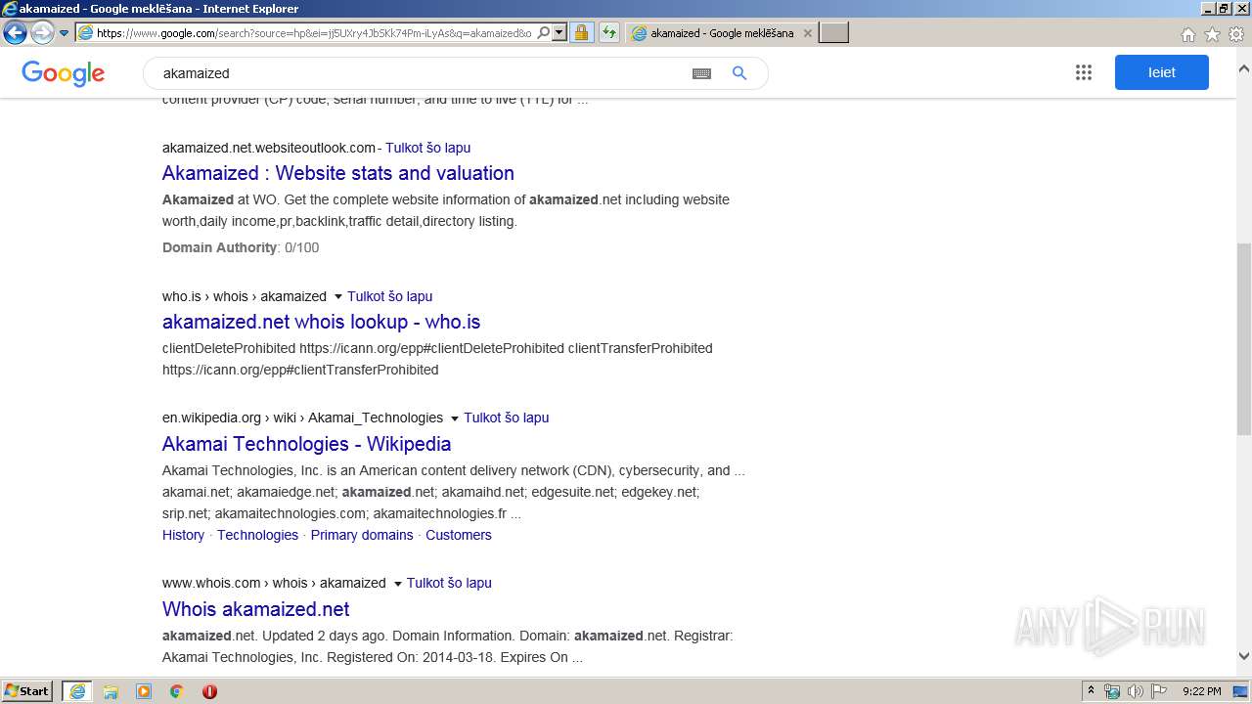This screenshot has width=1252, height=704.
Task: Translate the who.is result page
Action: 389,296
